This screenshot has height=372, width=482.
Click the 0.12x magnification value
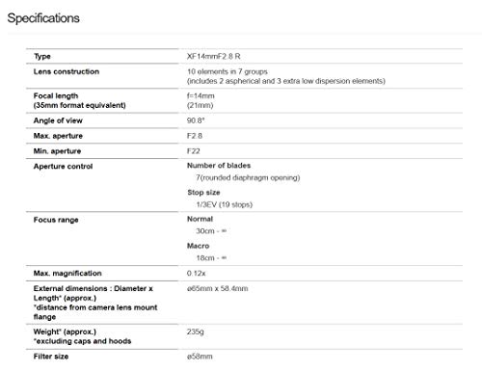[196, 274]
